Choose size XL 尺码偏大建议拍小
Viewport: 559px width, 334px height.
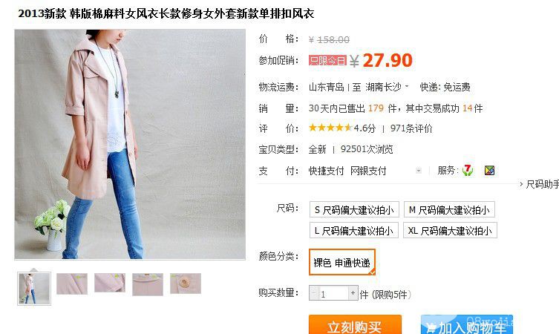coord(450,230)
